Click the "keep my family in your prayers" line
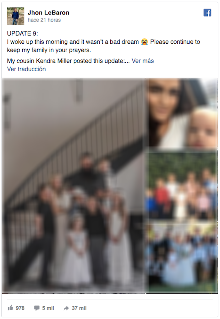The height and width of the screenshot is (319, 220). [49, 50]
